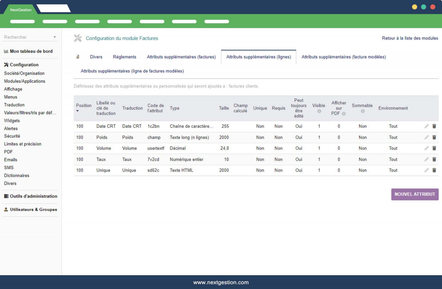442x289 pixels.
Task: Switch to Règlements tab
Action: 124,57
